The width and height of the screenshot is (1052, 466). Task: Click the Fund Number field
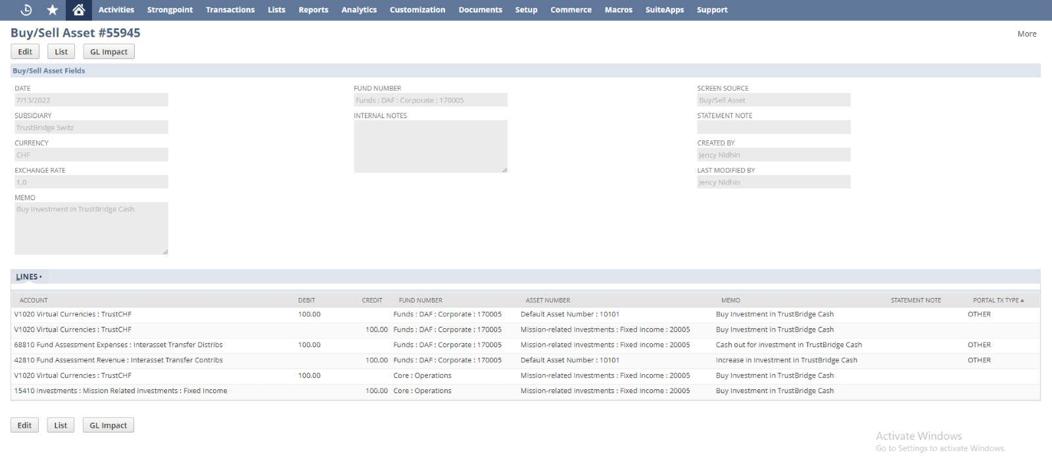[430, 100]
